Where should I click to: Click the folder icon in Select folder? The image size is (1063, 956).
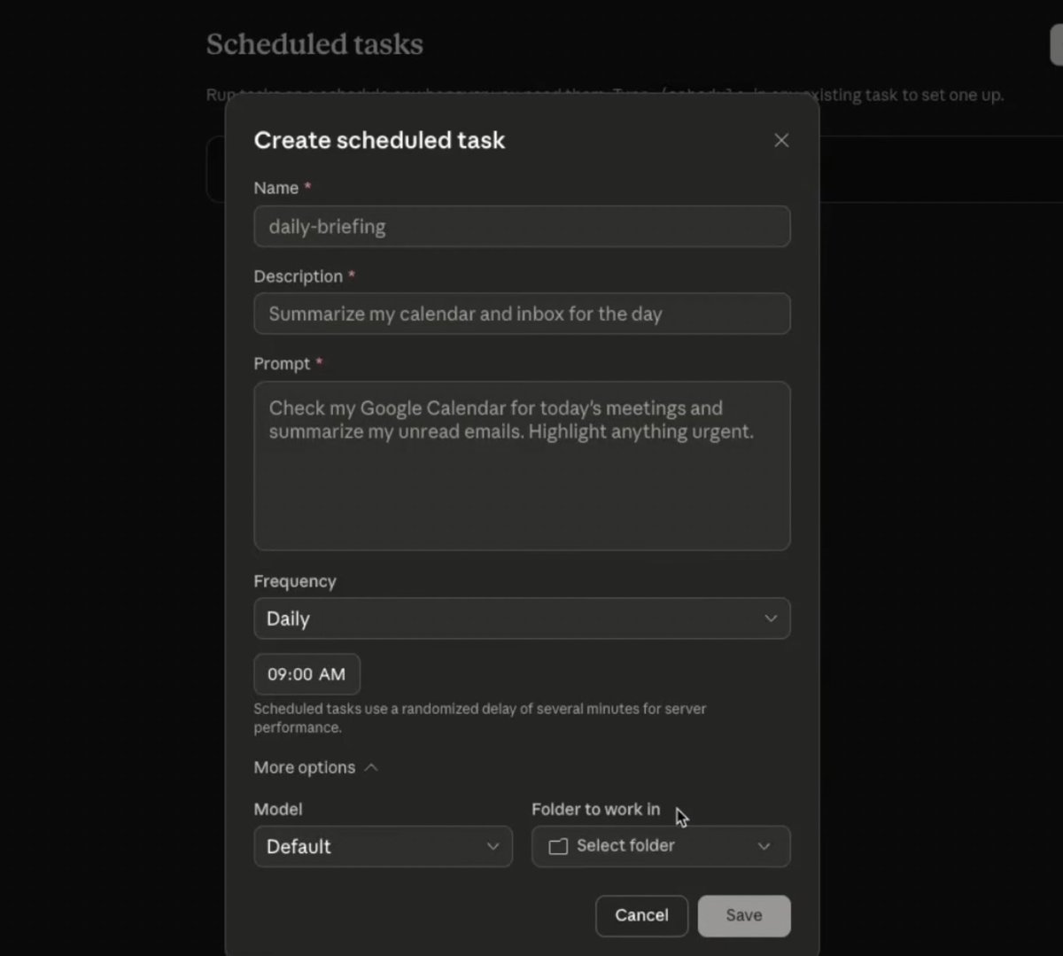tap(558, 846)
